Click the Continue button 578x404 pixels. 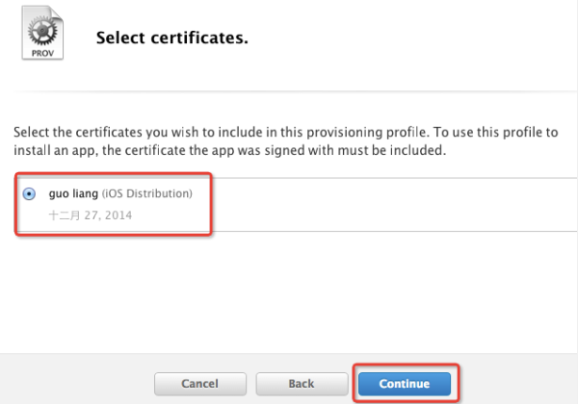405,384
